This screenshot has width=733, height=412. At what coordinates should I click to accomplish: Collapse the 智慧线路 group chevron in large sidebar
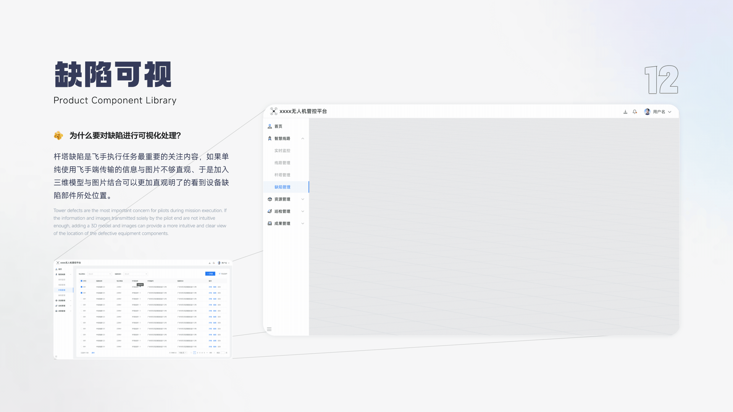click(x=303, y=138)
